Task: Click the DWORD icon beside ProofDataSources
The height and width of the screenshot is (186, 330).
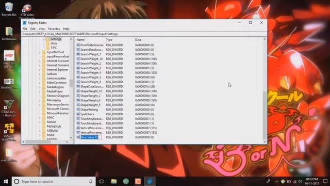Action: pos(78,45)
